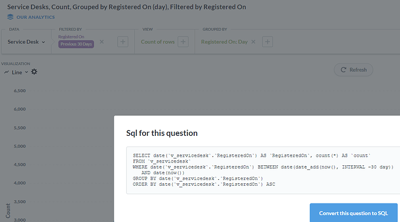This screenshot has width=400, height=222.
Task: Click the 'Sql for this question' heading
Action: tap(162, 133)
